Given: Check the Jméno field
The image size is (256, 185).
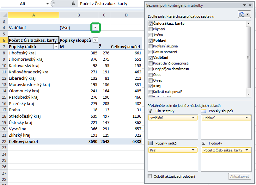Looking at the screenshot, I should point(150,35).
